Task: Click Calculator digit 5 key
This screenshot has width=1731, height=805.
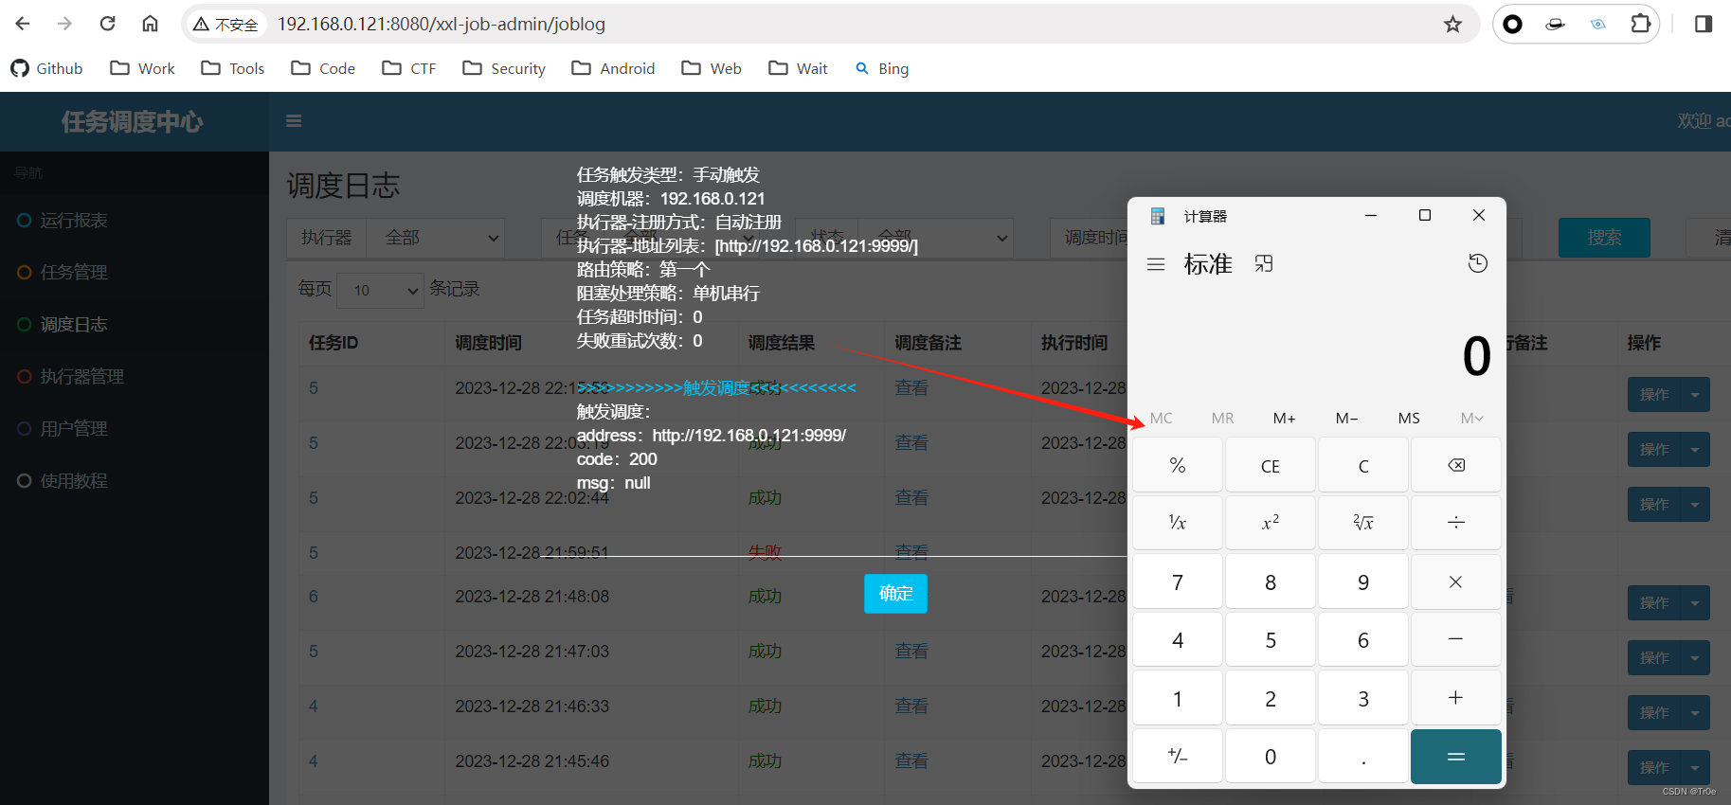Action: (1271, 639)
